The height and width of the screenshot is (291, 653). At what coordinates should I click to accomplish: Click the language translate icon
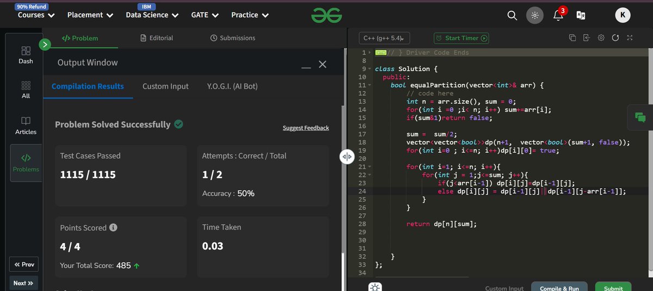[x=581, y=16]
